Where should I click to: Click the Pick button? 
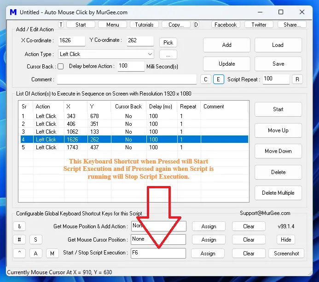(x=168, y=43)
